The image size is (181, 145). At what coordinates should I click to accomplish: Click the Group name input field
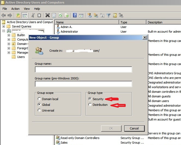[x=83, y=69]
